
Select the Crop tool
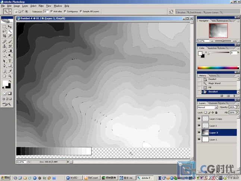pyautogui.click(x=4, y=36)
